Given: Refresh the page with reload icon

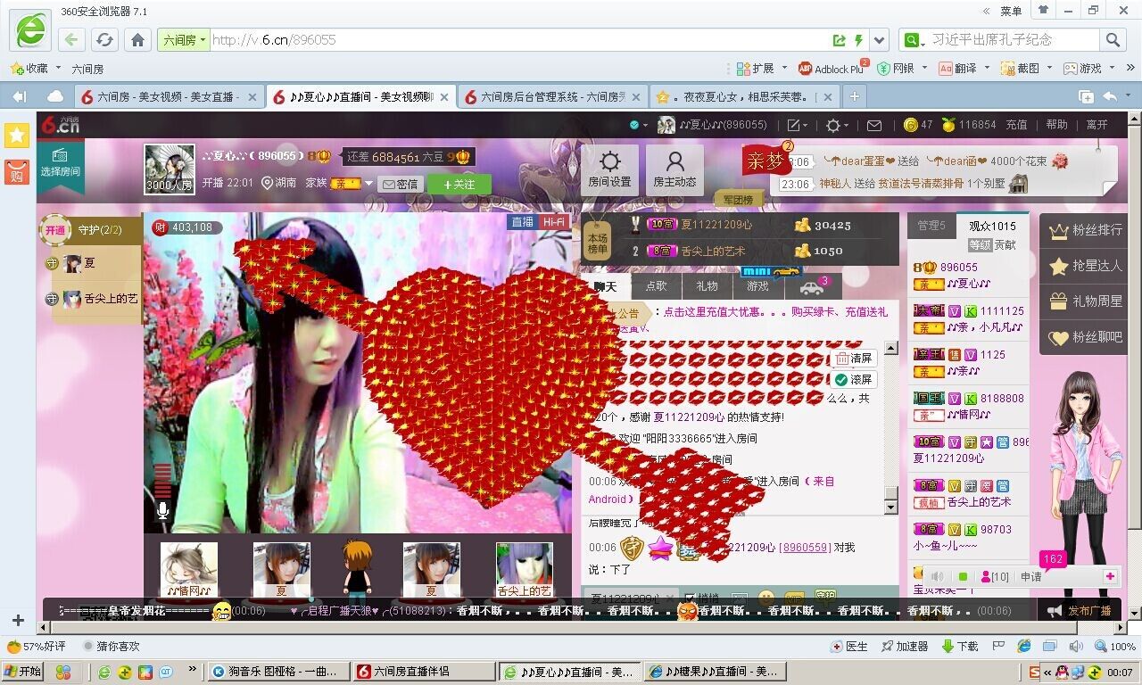Looking at the screenshot, I should point(105,40).
